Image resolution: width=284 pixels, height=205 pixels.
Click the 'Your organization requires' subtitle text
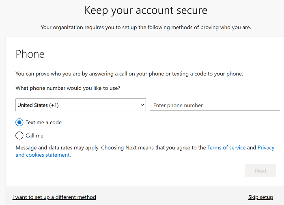tap(146, 28)
